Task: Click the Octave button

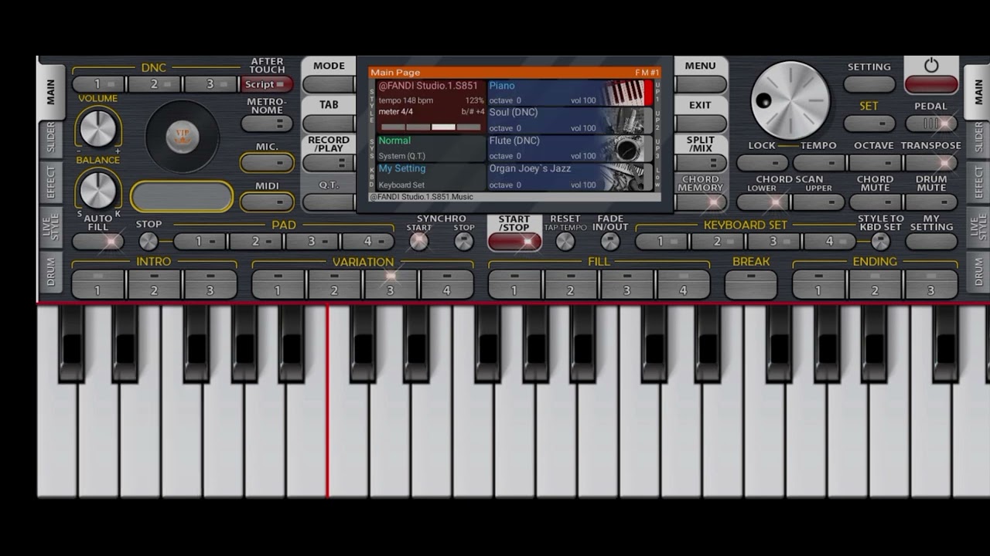Action: click(x=875, y=163)
